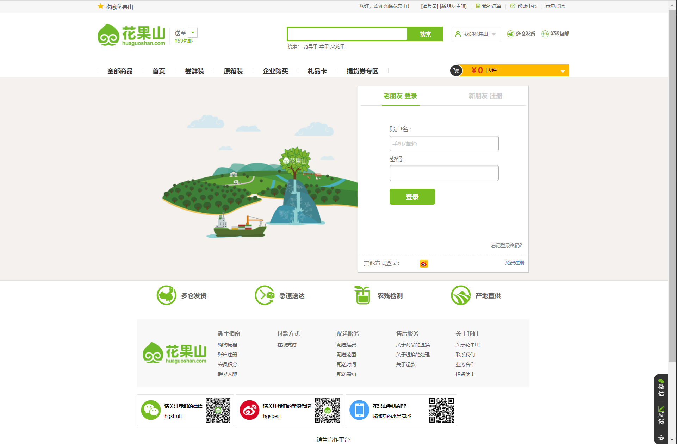Image resolution: width=677 pixels, height=444 pixels.
Task: Click the green WeChat circle icon
Action: [151, 410]
